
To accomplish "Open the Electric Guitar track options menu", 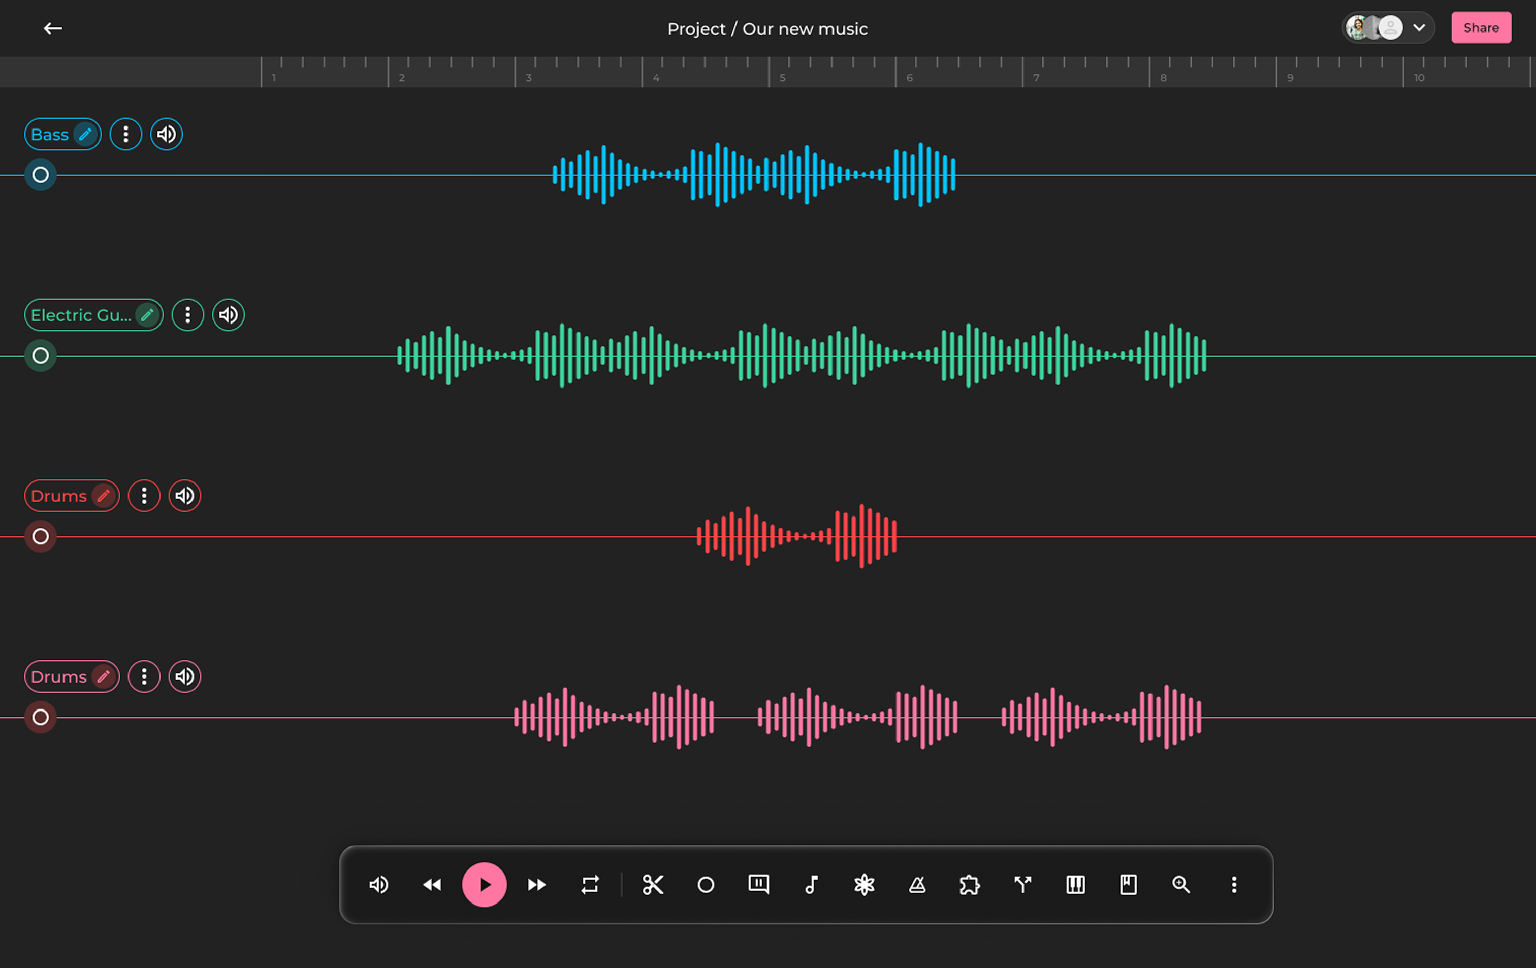I will tap(187, 315).
